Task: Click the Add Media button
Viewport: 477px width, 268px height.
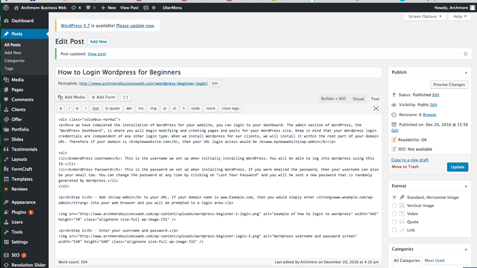Action: tap(71, 97)
